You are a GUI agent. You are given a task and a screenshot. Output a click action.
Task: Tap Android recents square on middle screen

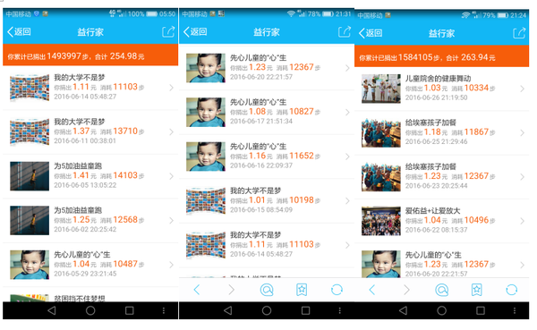click(305, 310)
